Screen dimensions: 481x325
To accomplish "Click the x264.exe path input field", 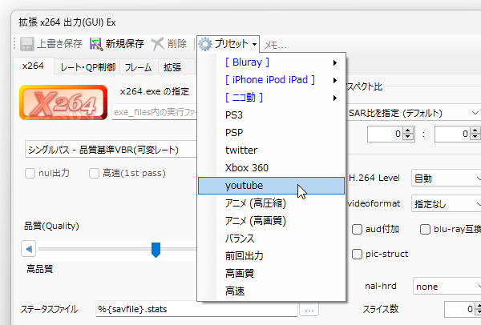I will (x=155, y=112).
